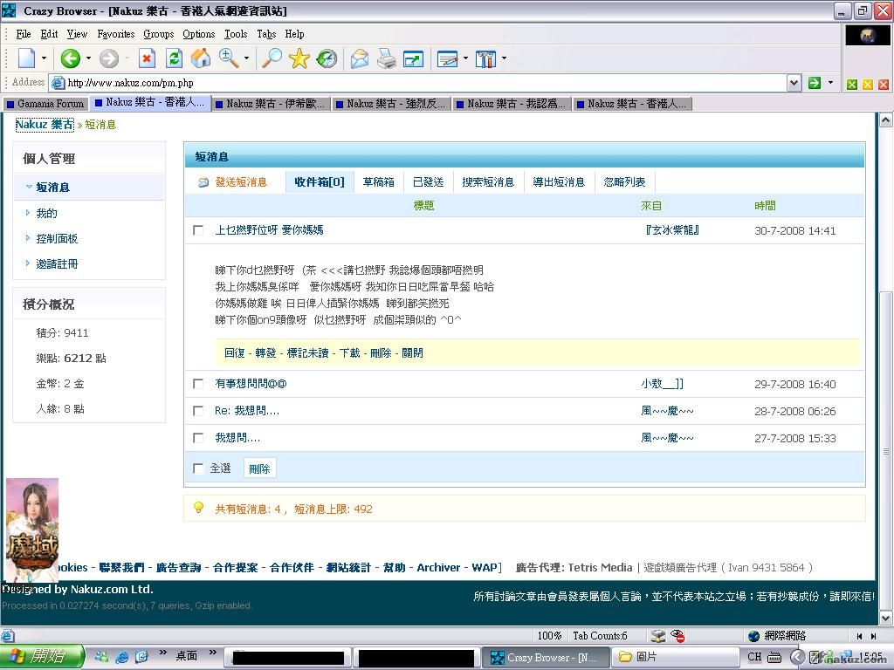Click the green X tab control icon
This screenshot has height=670, width=894.
click(x=852, y=85)
